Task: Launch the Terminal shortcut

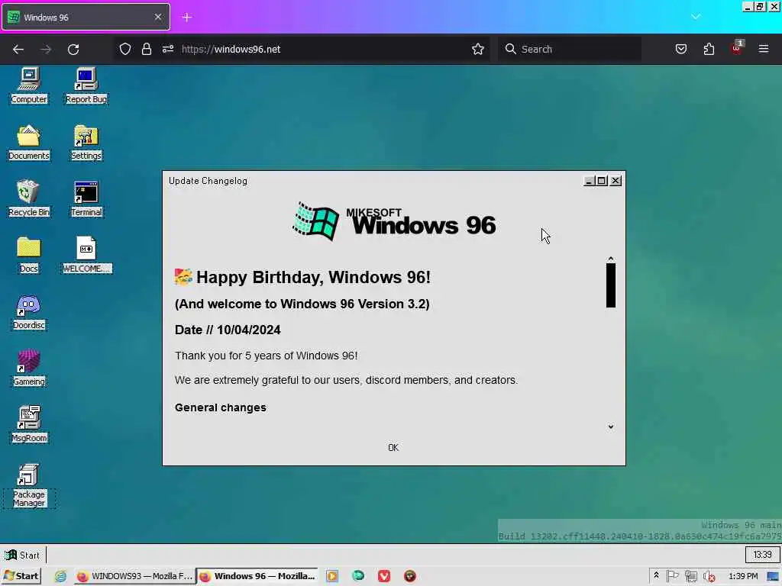Action: click(x=86, y=199)
